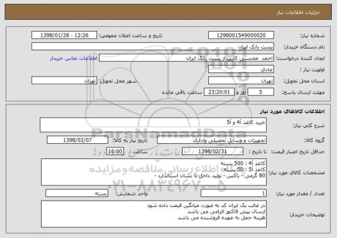Click the label شماره نیاز
The height and width of the screenshot is (238, 337).
312,36
